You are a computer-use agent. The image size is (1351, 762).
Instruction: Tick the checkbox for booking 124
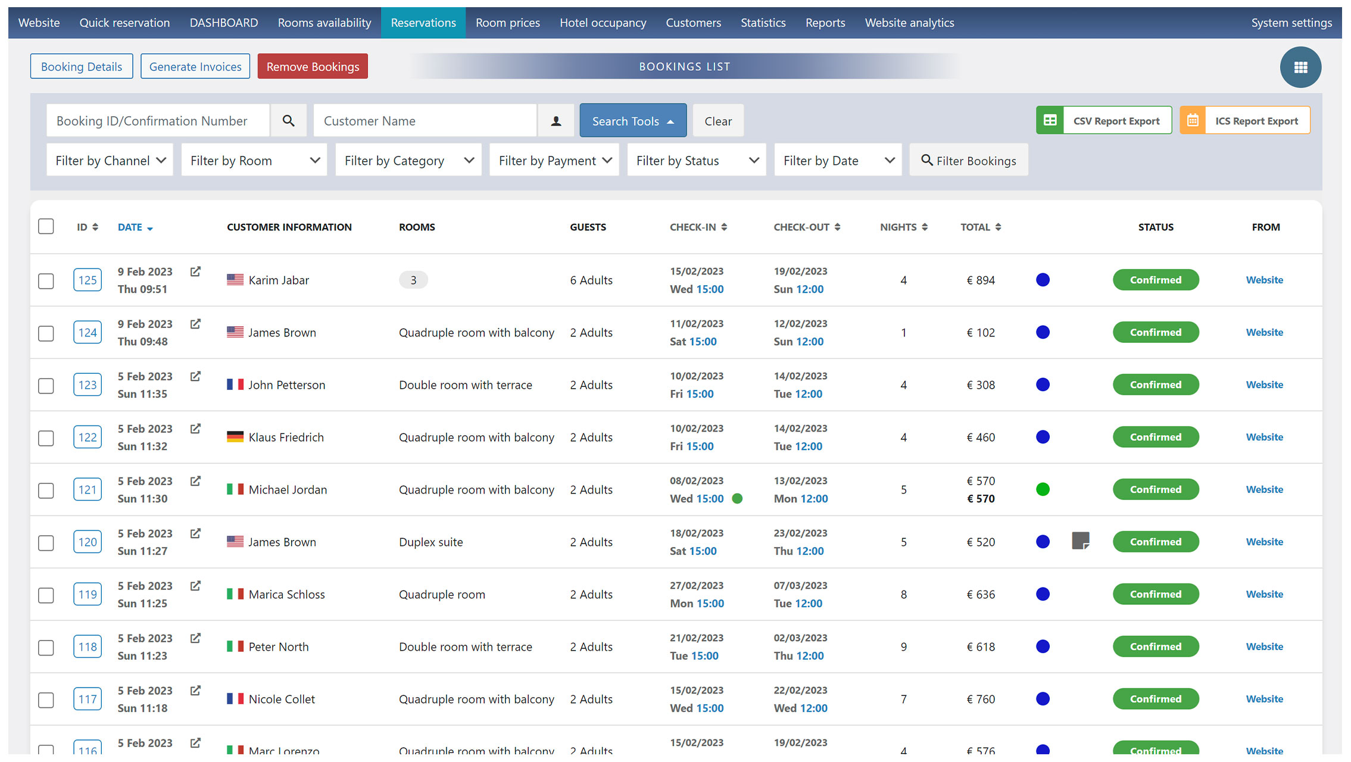46,333
